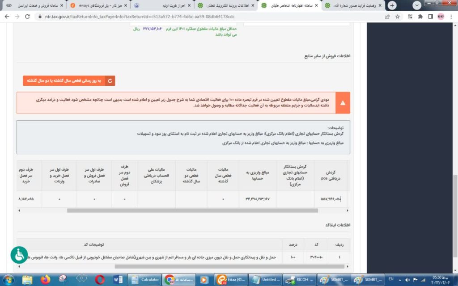The width and height of the screenshot is (458, 286).
Task: Open a new browser tab
Action: pyautogui.click(x=392, y=5)
